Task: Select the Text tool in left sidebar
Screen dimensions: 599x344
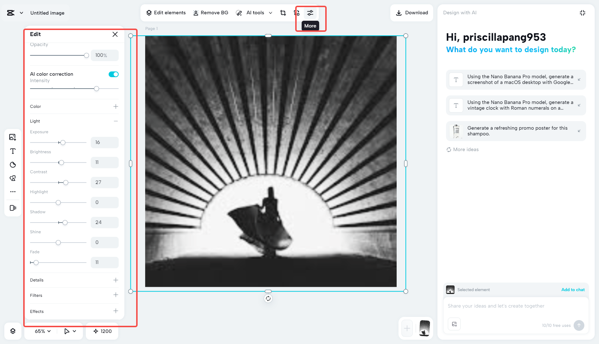Action: (x=13, y=151)
